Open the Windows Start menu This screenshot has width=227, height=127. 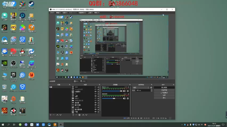click(x=3, y=124)
